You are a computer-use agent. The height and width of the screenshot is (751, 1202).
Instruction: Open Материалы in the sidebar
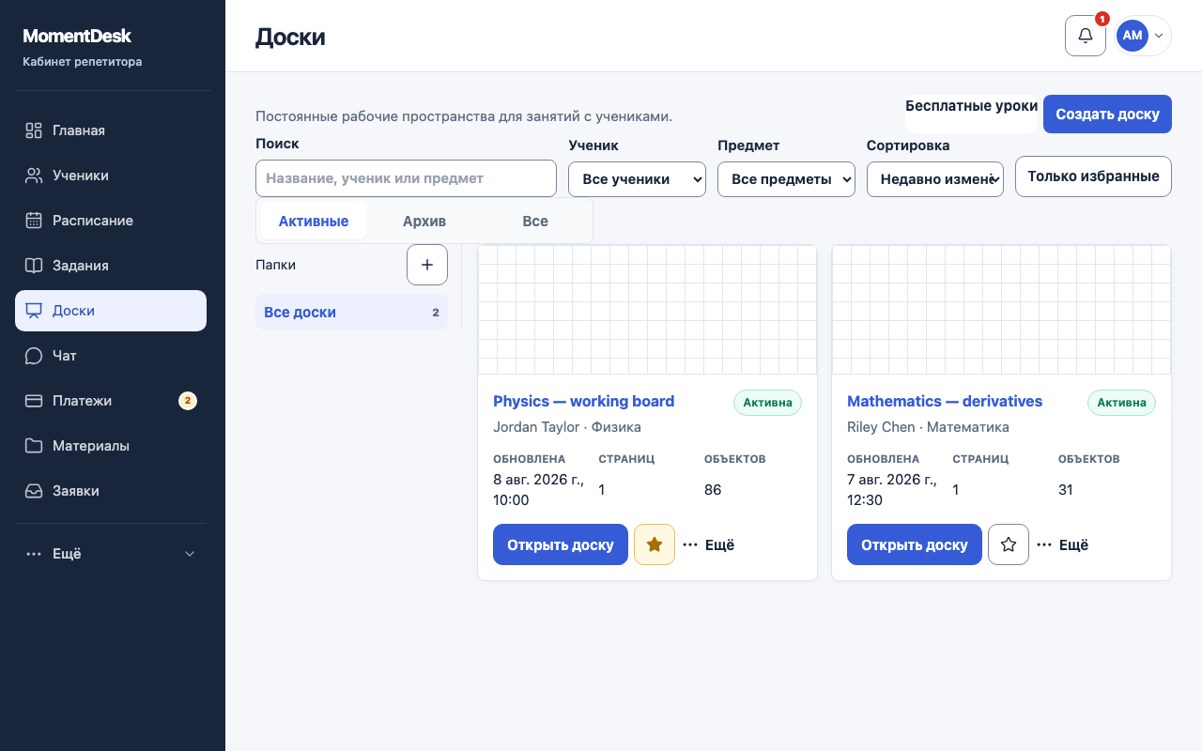pyautogui.click(x=111, y=446)
